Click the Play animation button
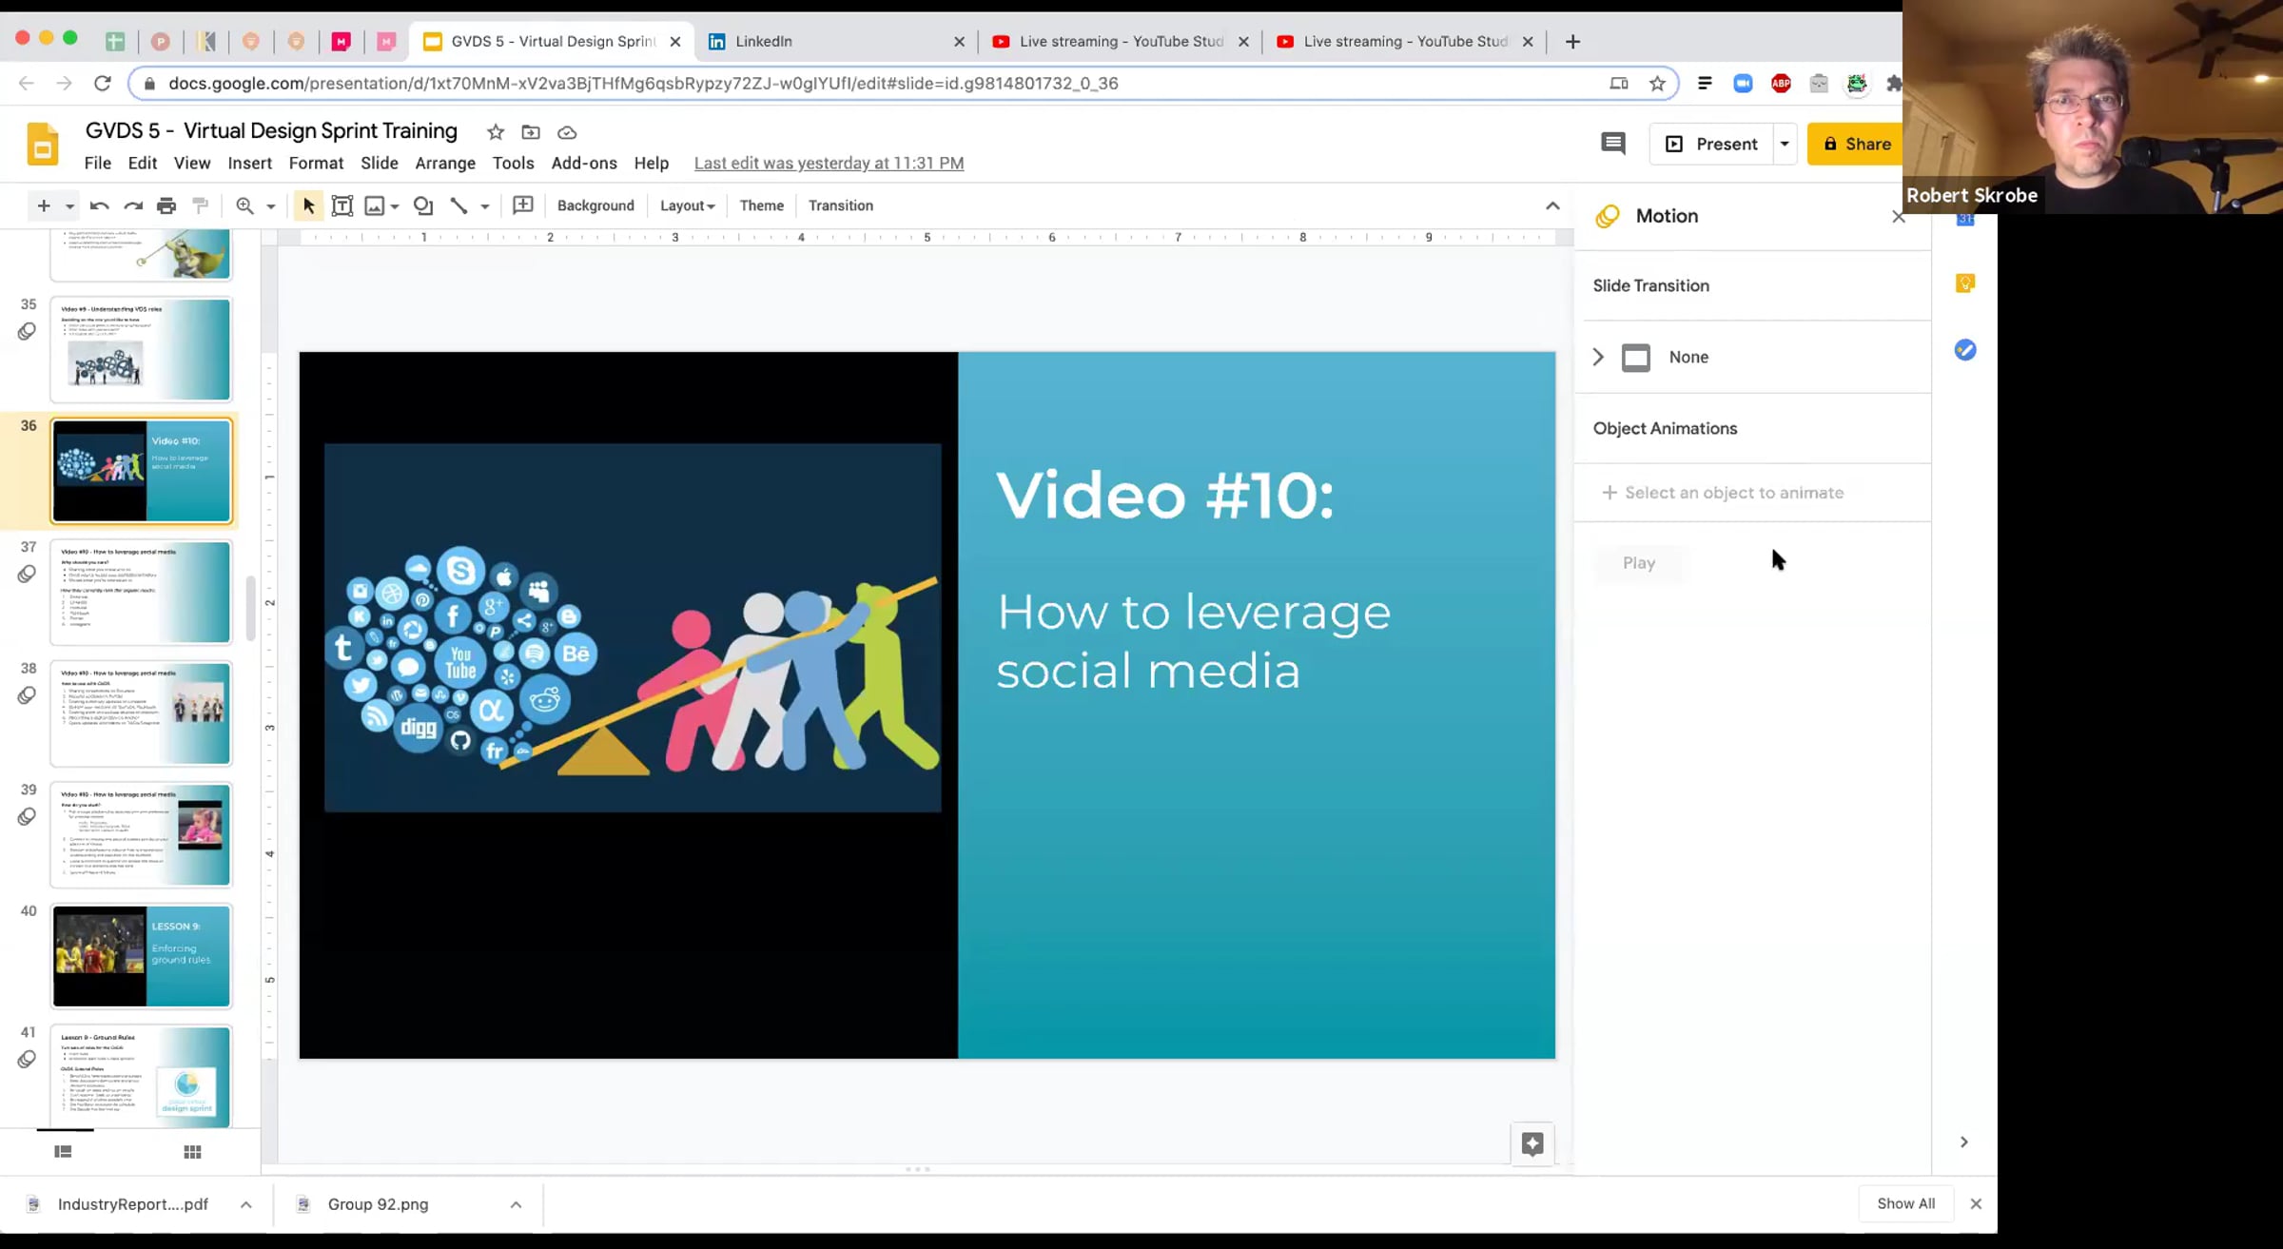Image resolution: width=2283 pixels, height=1249 pixels. tap(1639, 563)
